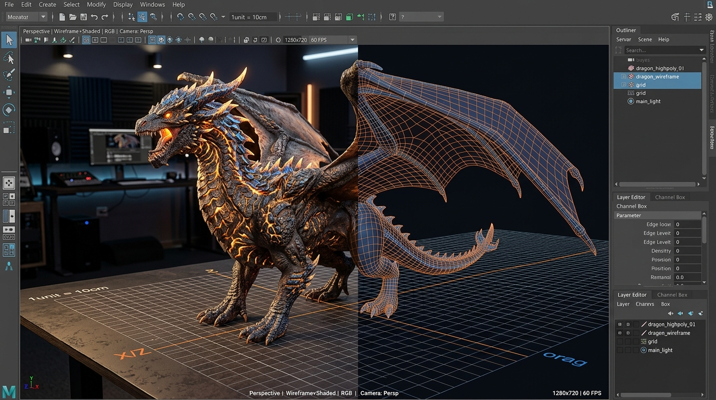Enable first visibility box for main_light layer

(x=619, y=351)
